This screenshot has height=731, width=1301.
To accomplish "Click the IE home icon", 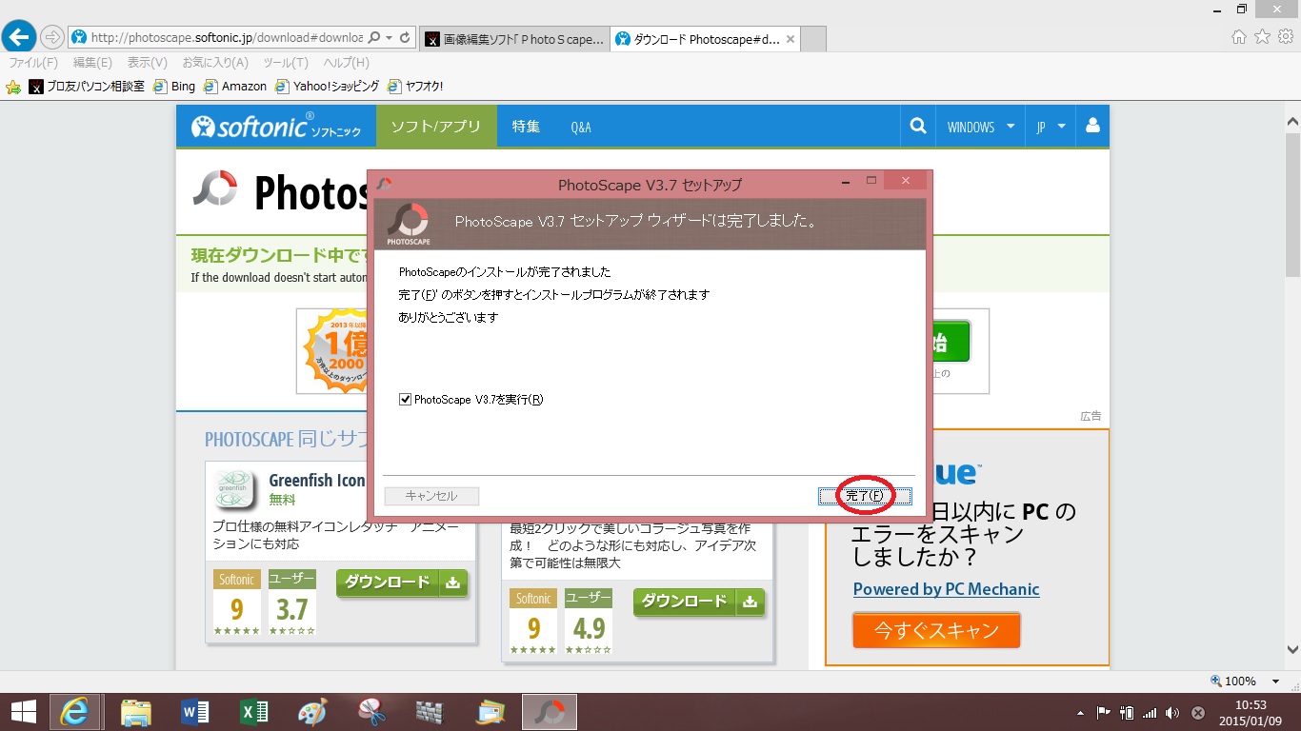I will (x=1238, y=37).
